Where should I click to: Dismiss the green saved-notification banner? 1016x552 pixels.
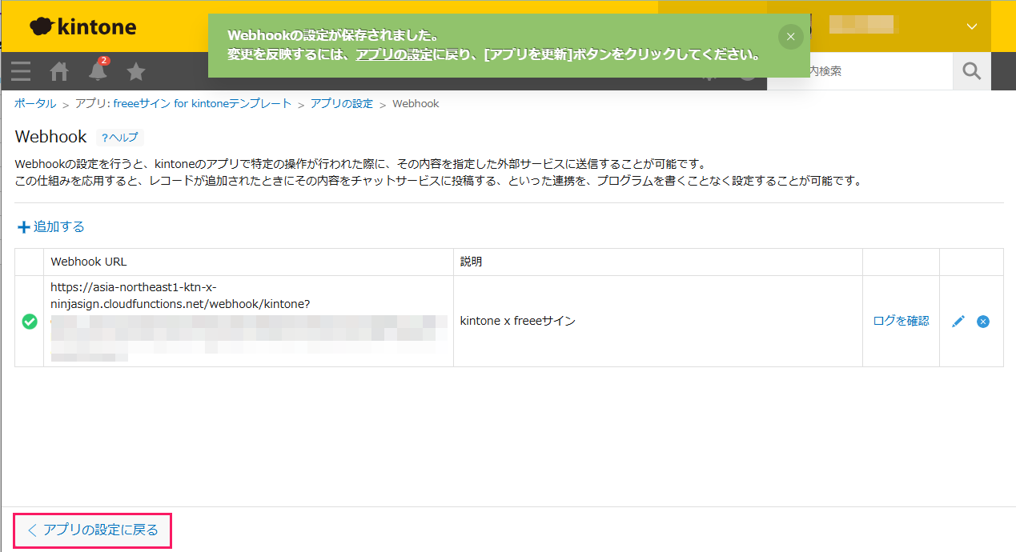tap(790, 37)
